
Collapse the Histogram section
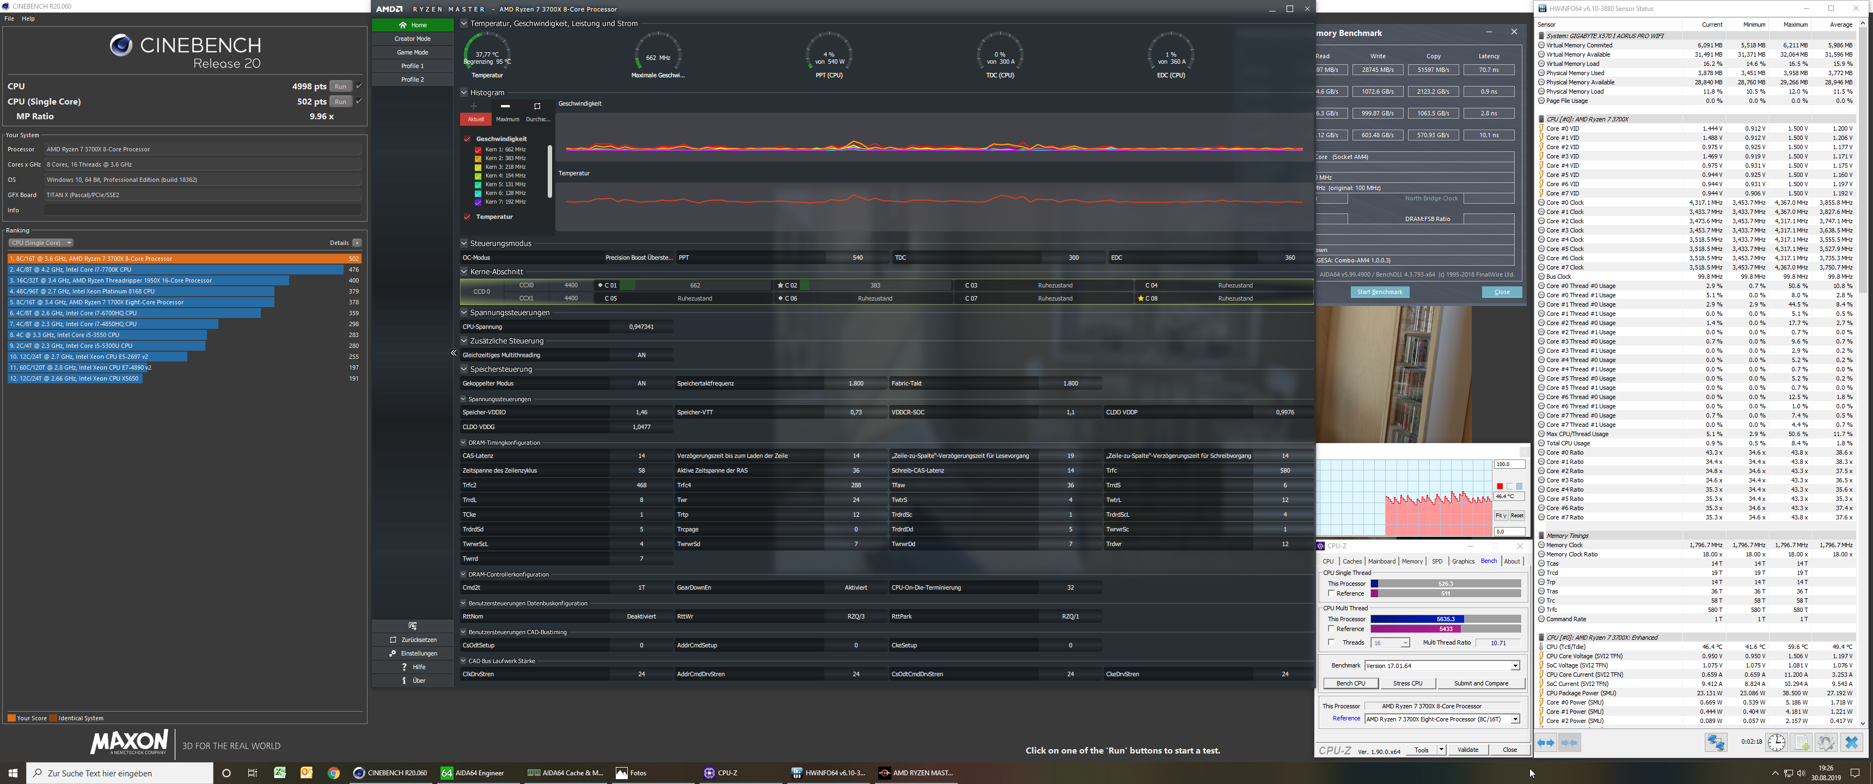pyautogui.click(x=464, y=93)
